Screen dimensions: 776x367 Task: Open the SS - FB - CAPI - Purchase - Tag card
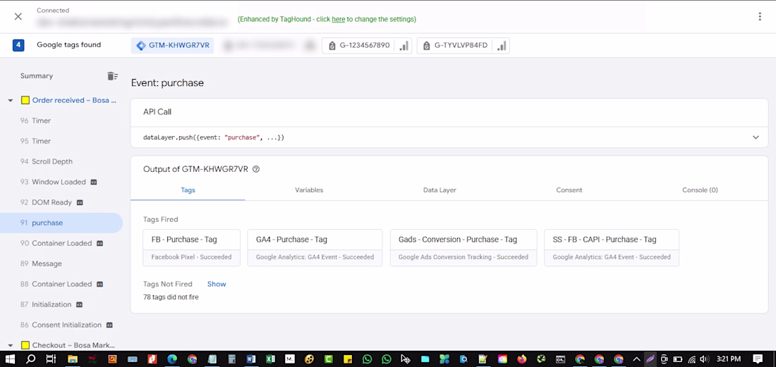[611, 248]
